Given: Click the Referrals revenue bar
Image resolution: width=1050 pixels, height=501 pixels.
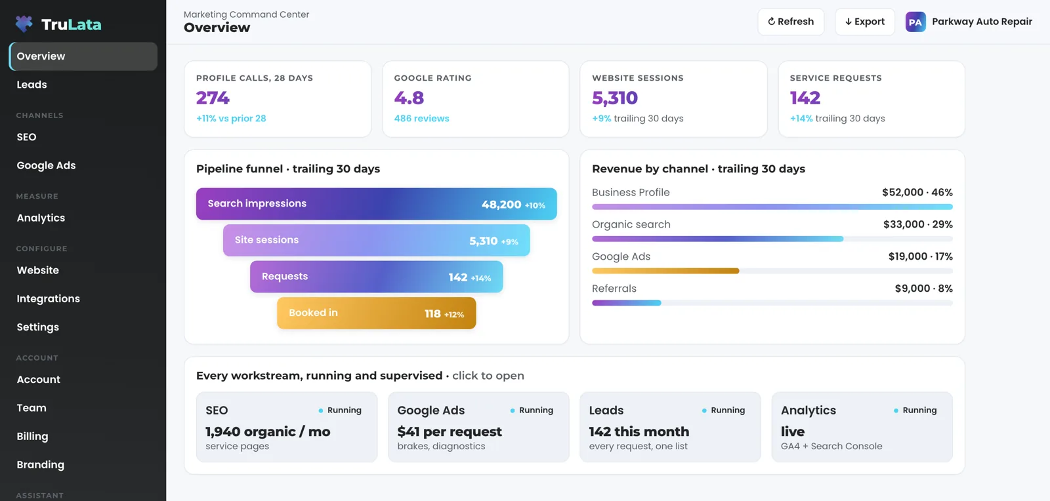Looking at the screenshot, I should (772, 303).
